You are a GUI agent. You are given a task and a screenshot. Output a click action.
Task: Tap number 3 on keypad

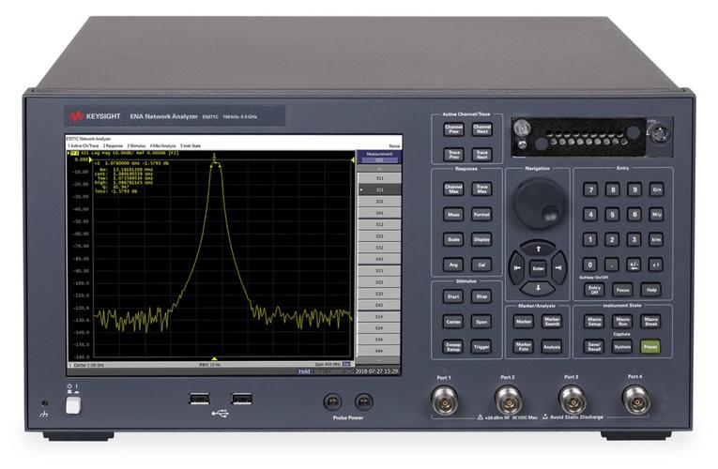point(634,239)
